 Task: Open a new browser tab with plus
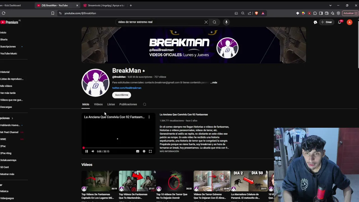pos(131,5)
